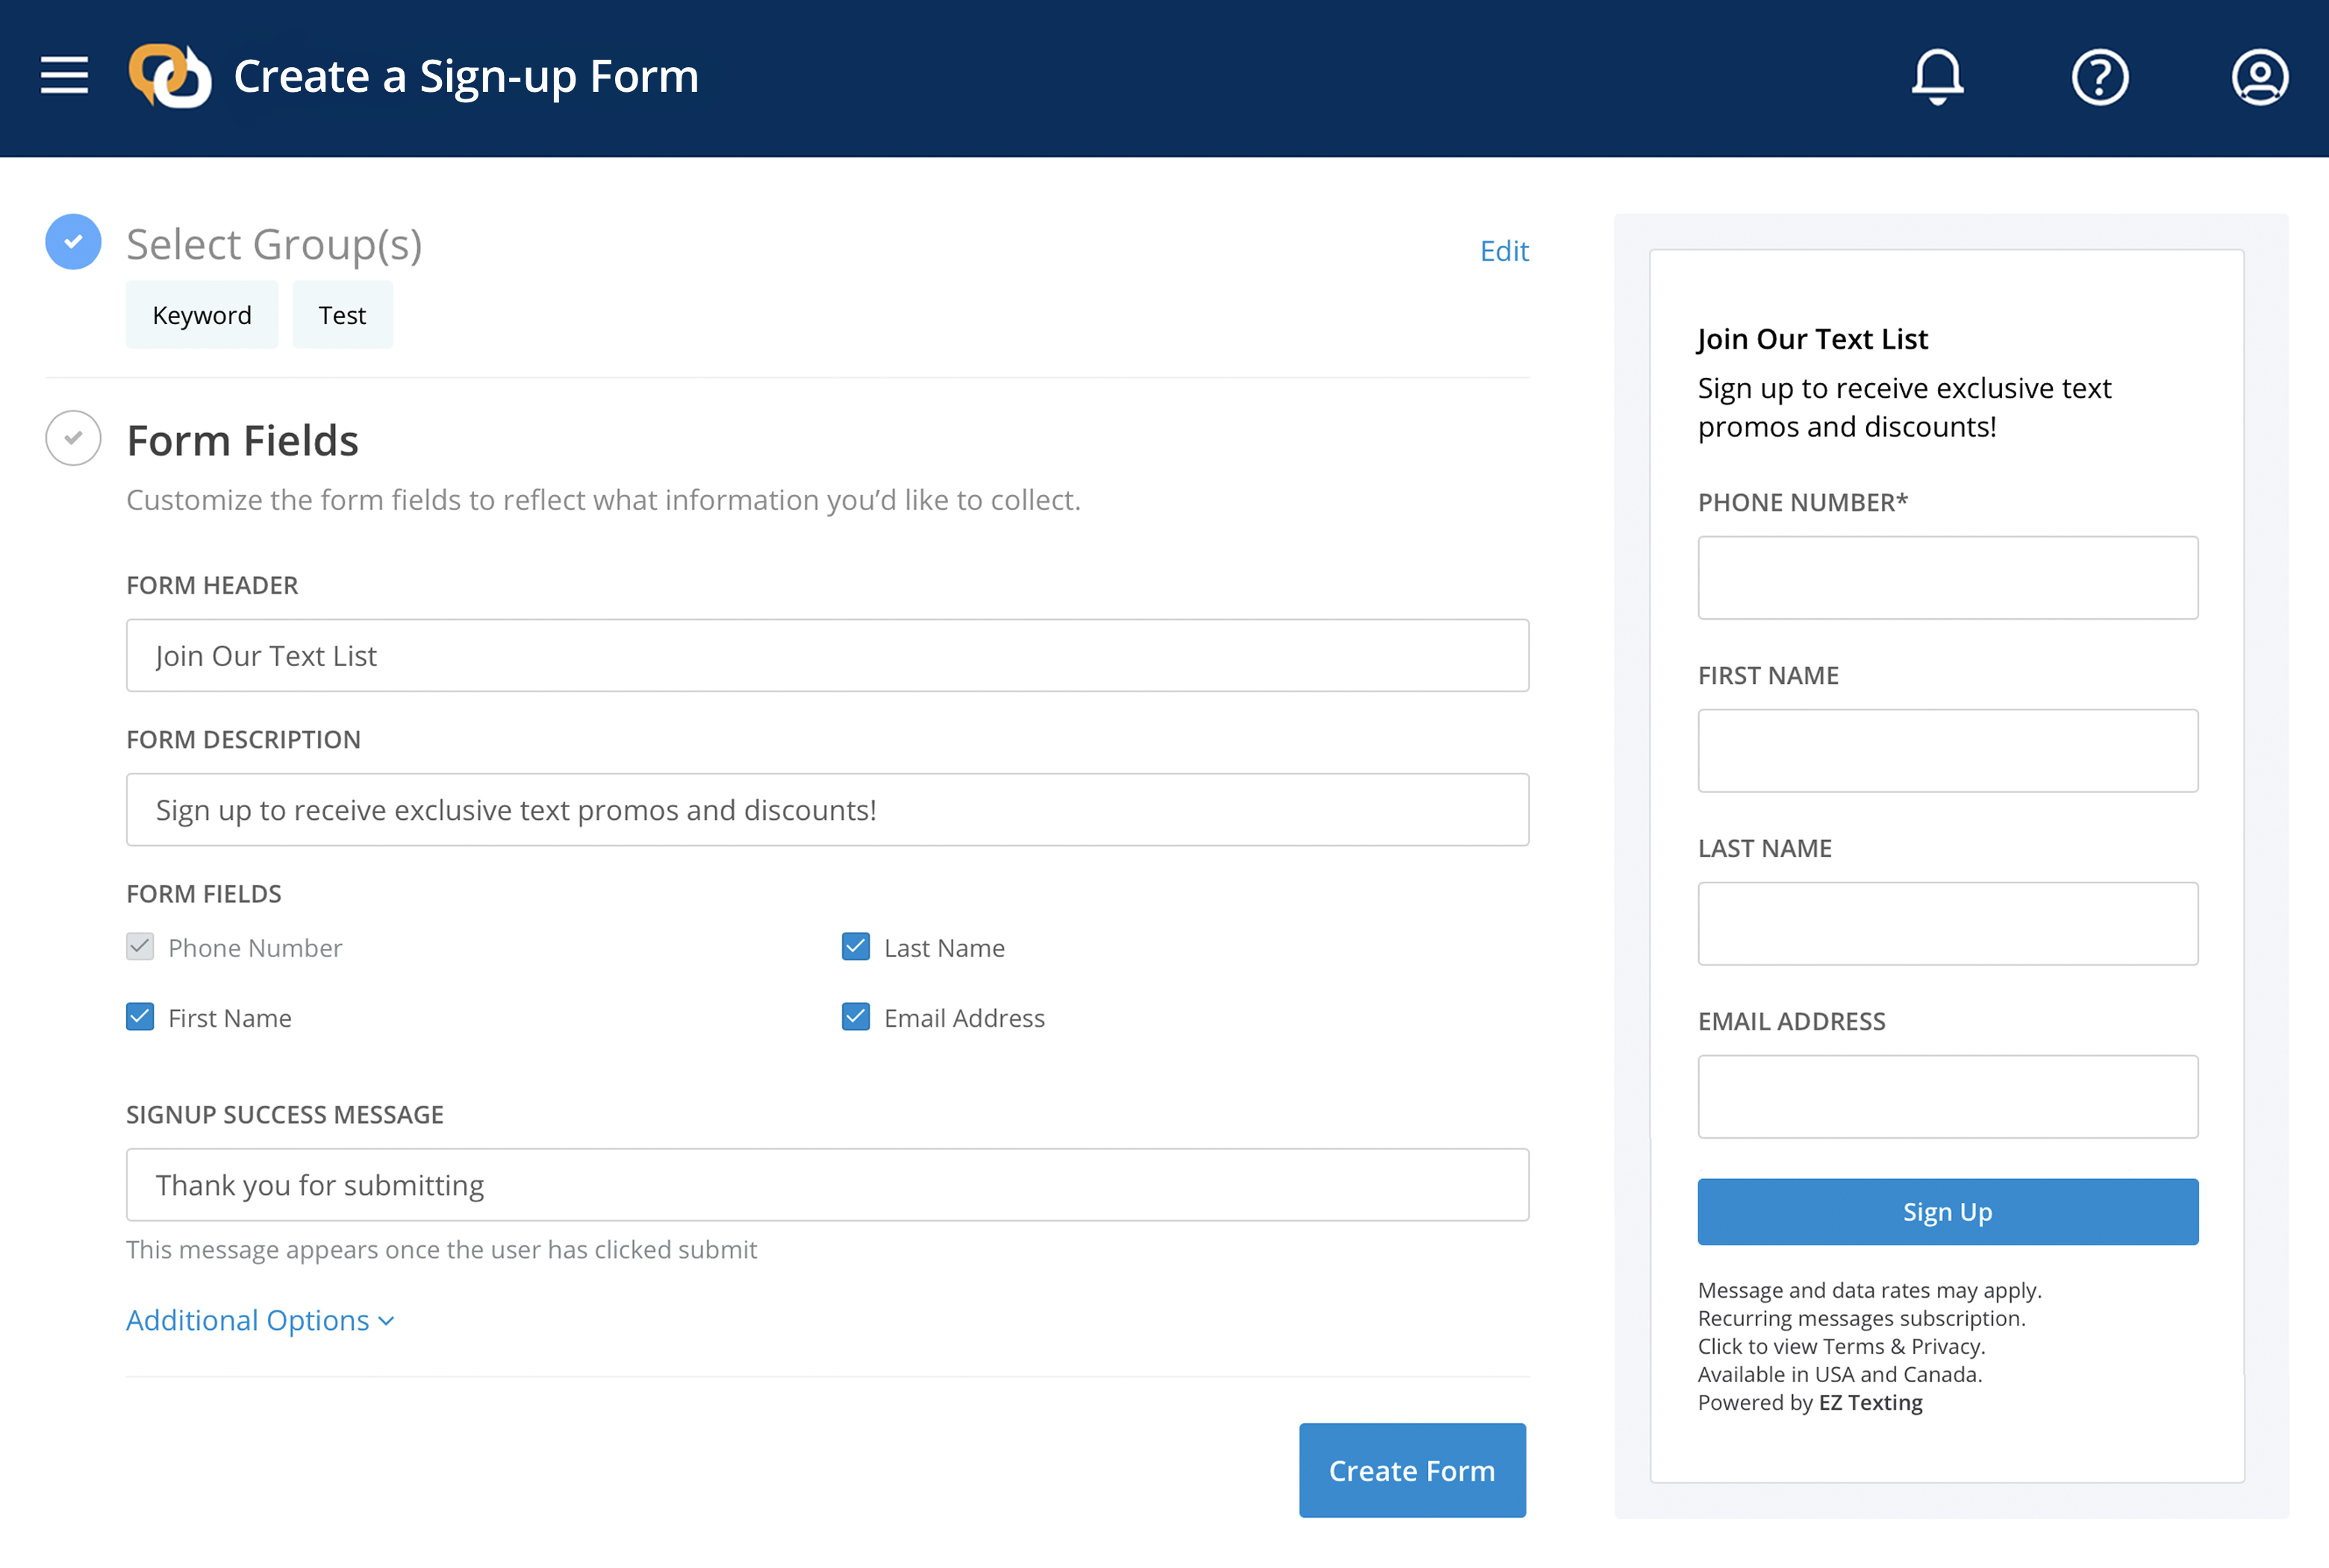Click the Keyword group tab
The image size is (2329, 1568).
point(203,314)
